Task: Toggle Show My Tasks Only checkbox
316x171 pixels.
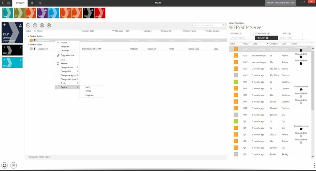Action: pos(27,157)
